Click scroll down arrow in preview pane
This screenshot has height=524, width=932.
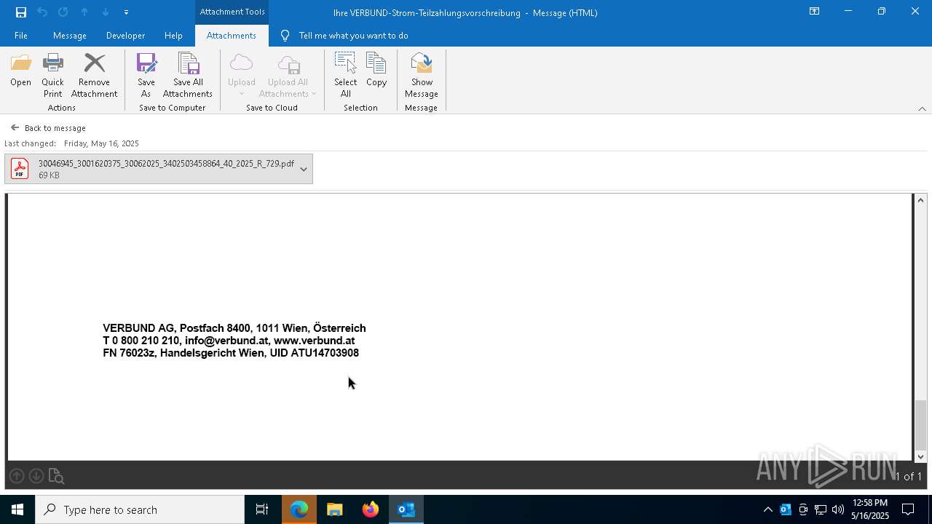pyautogui.click(x=921, y=456)
